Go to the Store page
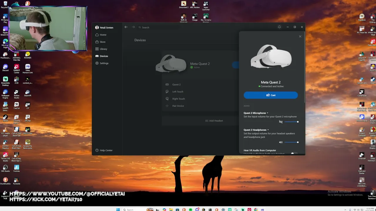Viewport: 376px width, 211px height. click(100, 42)
